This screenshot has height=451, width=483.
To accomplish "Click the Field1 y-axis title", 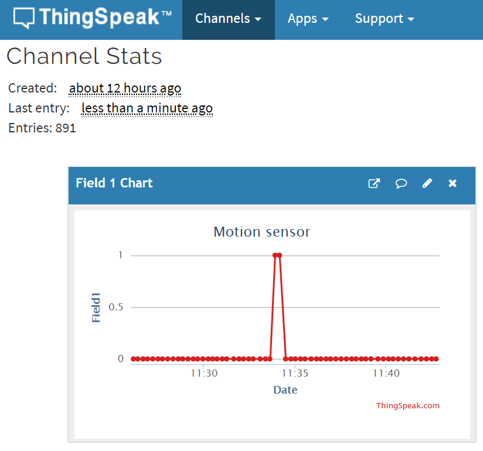I will click(x=96, y=307).
